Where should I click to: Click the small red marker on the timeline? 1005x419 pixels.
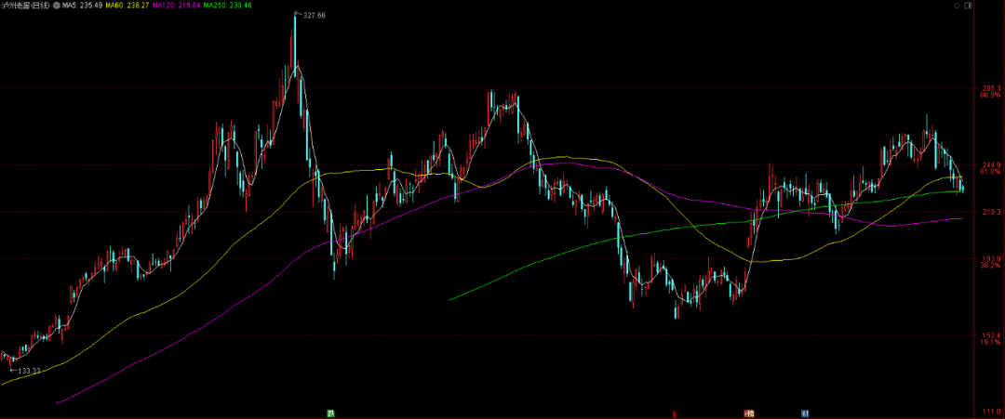pos(675,413)
